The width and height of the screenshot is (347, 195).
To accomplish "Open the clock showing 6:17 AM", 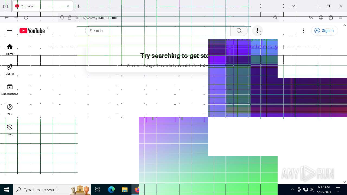I will (x=324, y=190).
